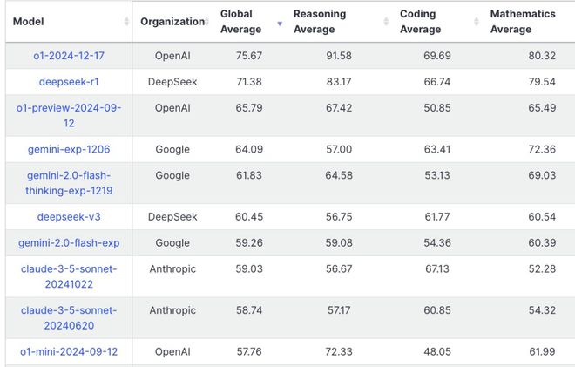Toggle the active sort arrow on Global Average

coord(279,23)
